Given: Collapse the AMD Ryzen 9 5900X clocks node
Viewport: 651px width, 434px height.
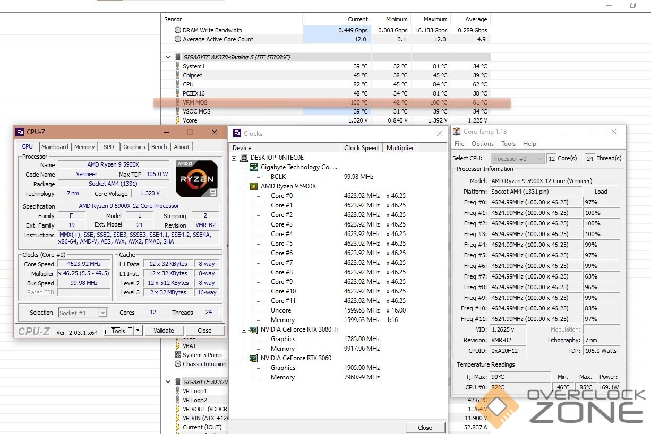Looking at the screenshot, I should (244, 186).
